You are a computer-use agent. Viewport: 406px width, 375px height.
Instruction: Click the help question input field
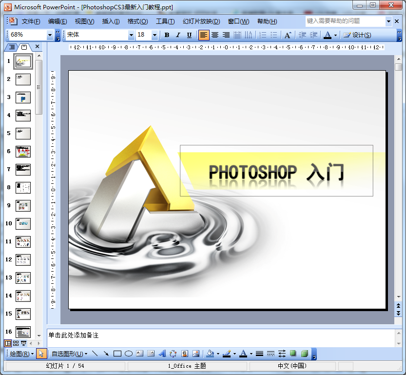(346, 21)
